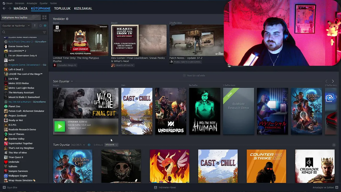341x192 pixels.
Task: Select Supermarket Together in the game list
Action: [x=21, y=143]
